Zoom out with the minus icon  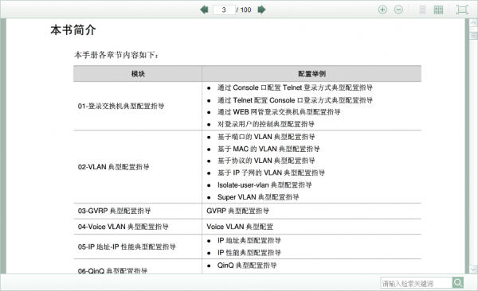click(398, 10)
